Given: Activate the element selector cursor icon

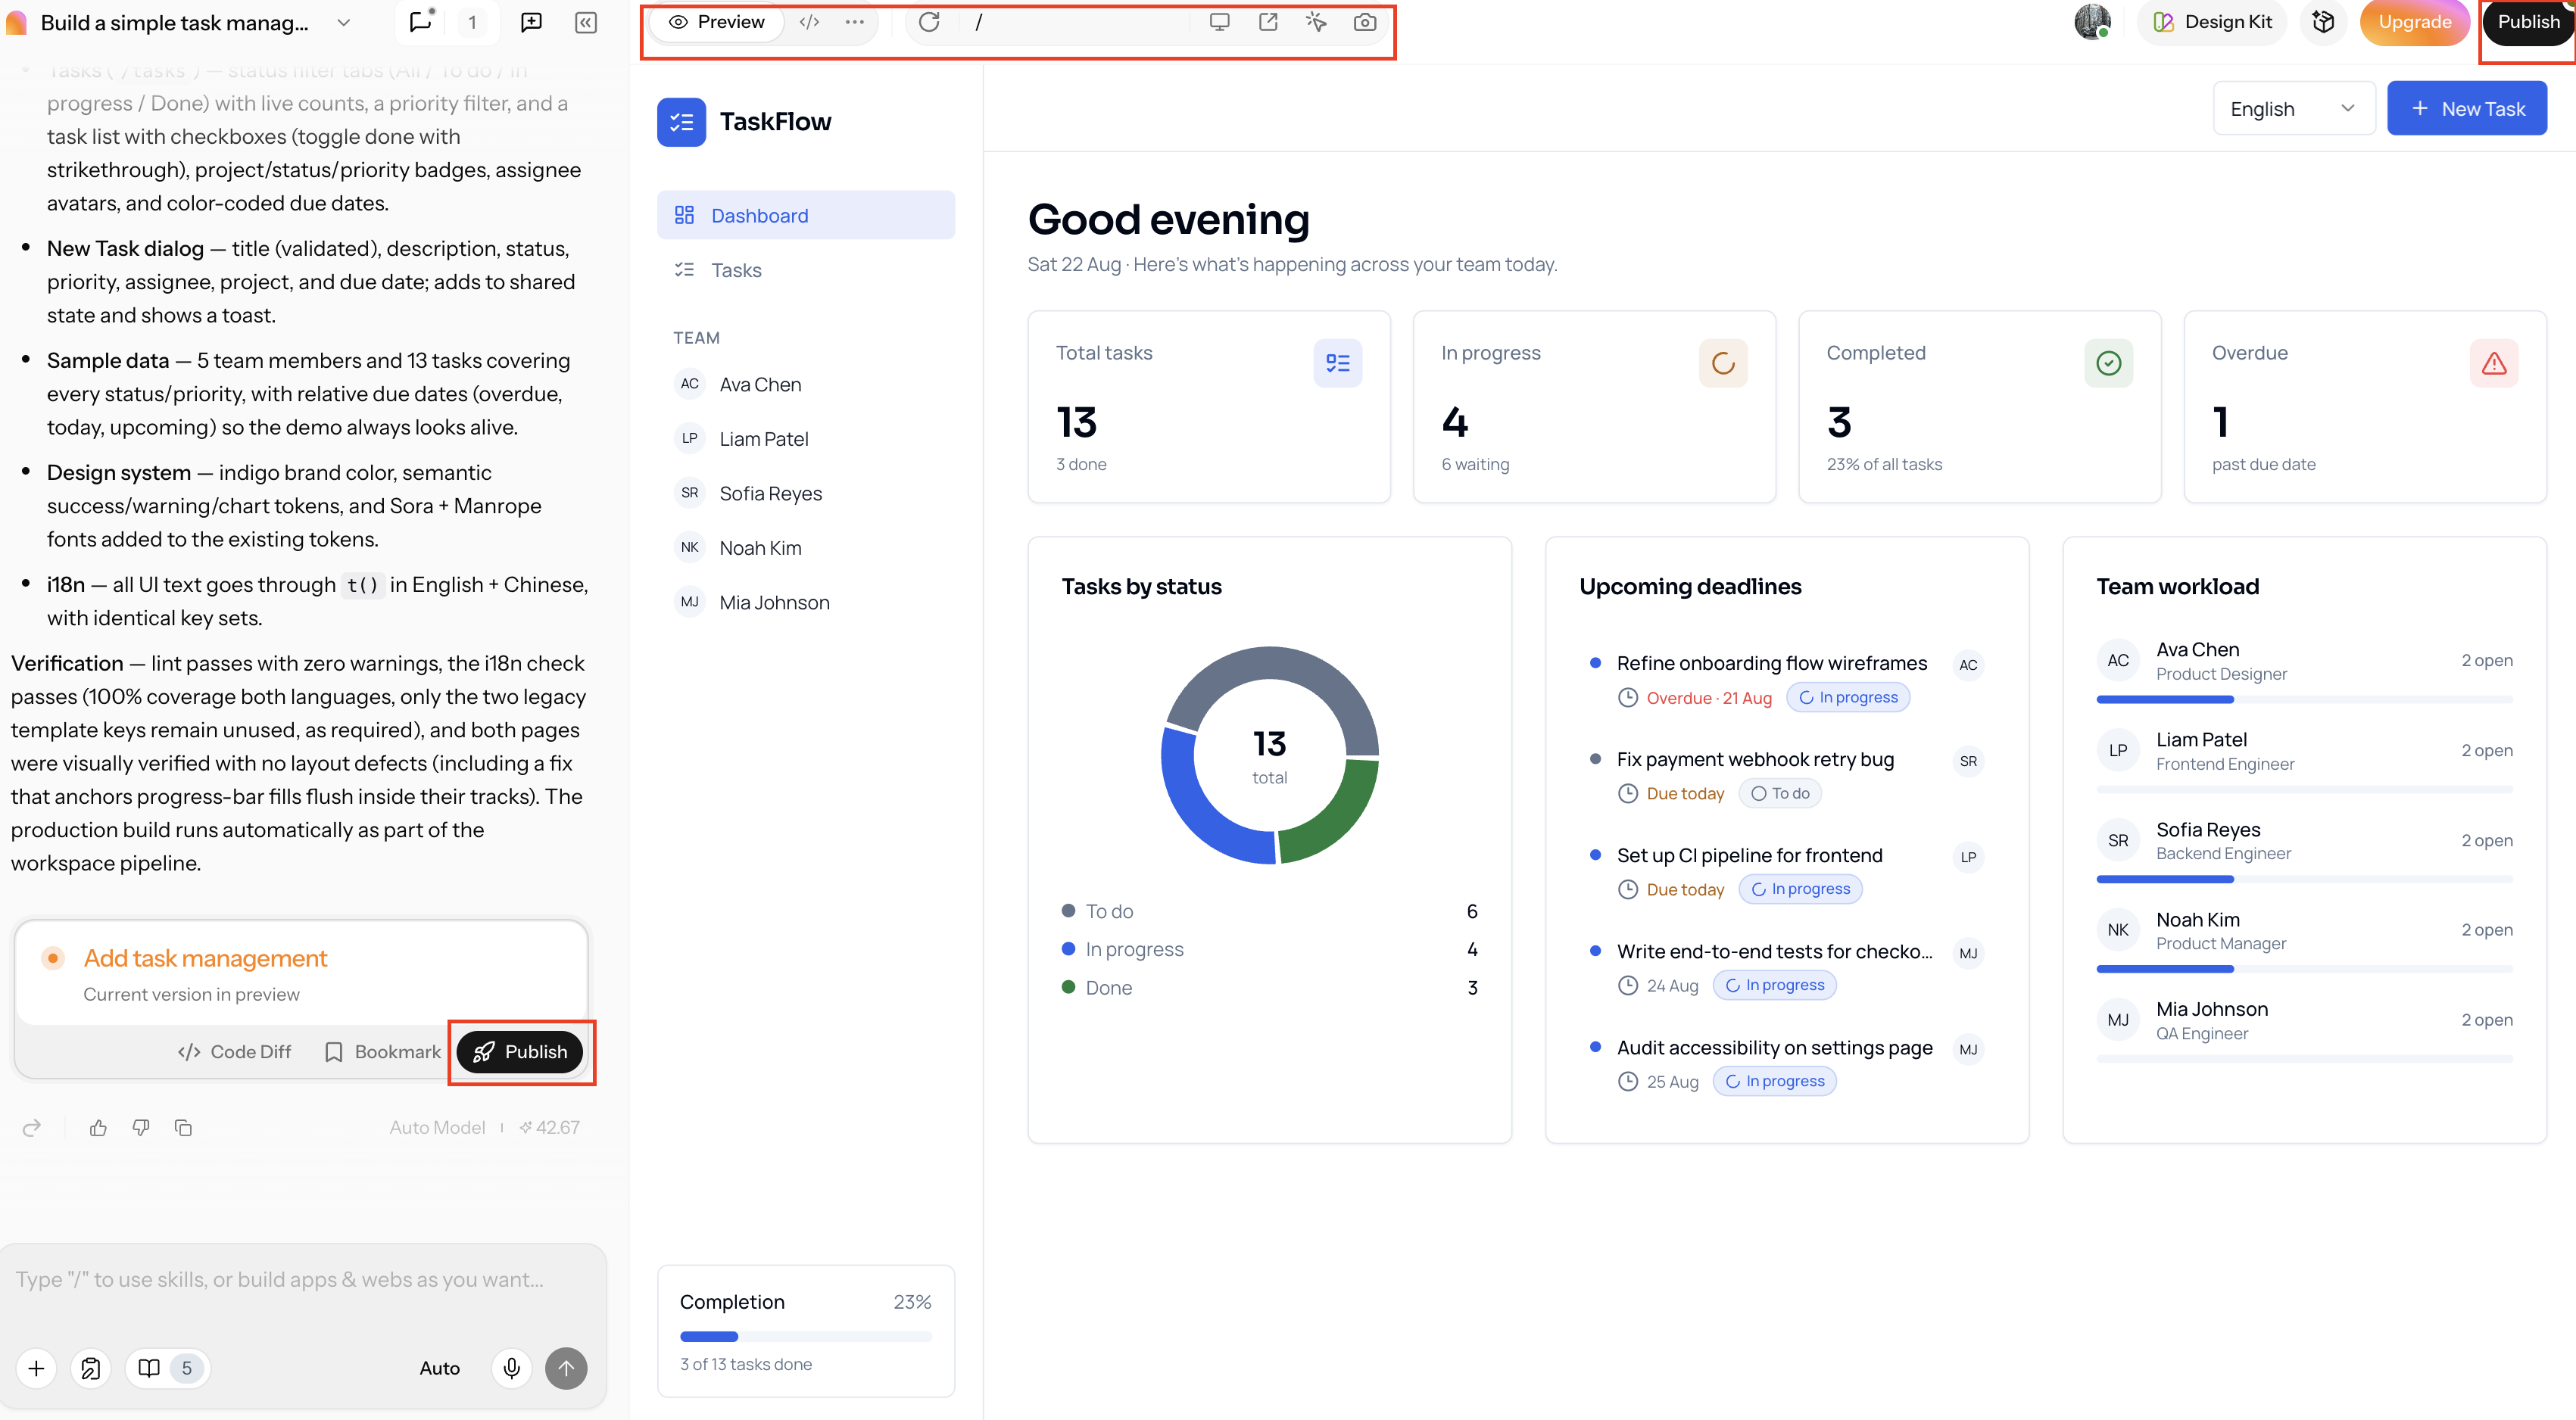Looking at the screenshot, I should [x=1316, y=22].
